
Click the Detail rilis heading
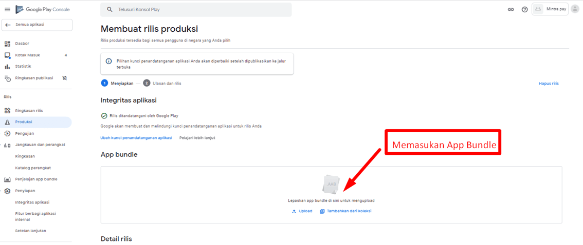(116, 239)
